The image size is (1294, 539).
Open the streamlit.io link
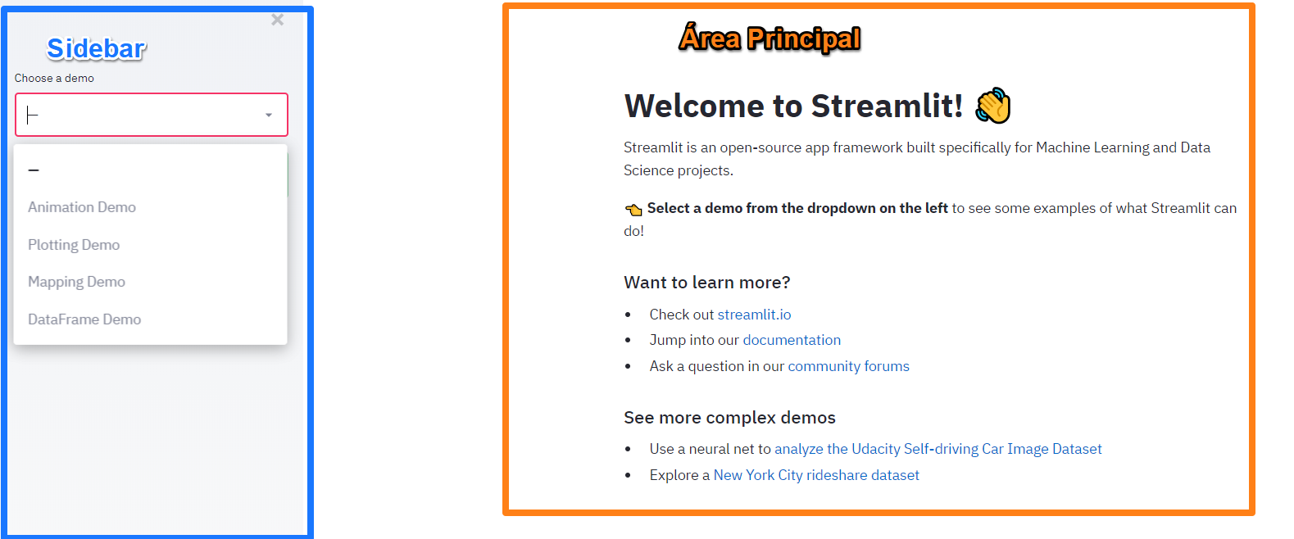pos(754,315)
